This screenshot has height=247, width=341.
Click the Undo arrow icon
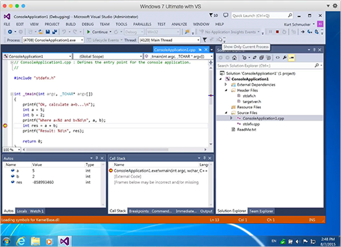64,32
